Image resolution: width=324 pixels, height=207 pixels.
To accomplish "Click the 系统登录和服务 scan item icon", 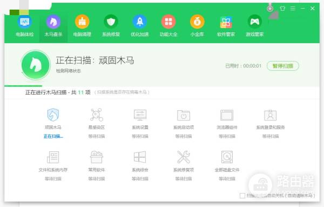I will [271, 115].
